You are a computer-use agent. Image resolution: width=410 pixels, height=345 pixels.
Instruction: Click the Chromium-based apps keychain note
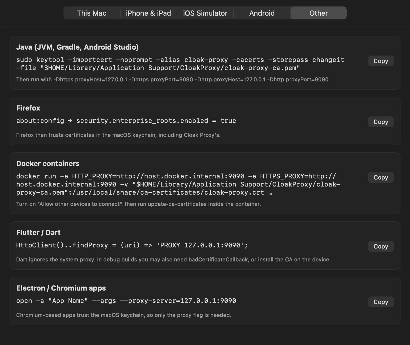(124, 315)
